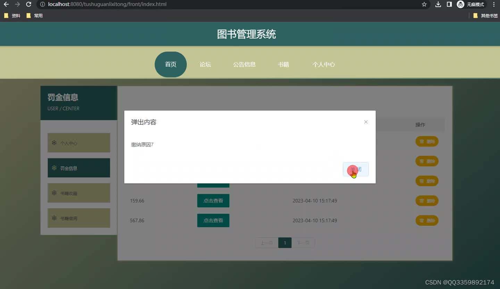This screenshot has height=289, width=500.
Task: Click snowflake icon beside 书籍收藏
Action: coord(54,193)
